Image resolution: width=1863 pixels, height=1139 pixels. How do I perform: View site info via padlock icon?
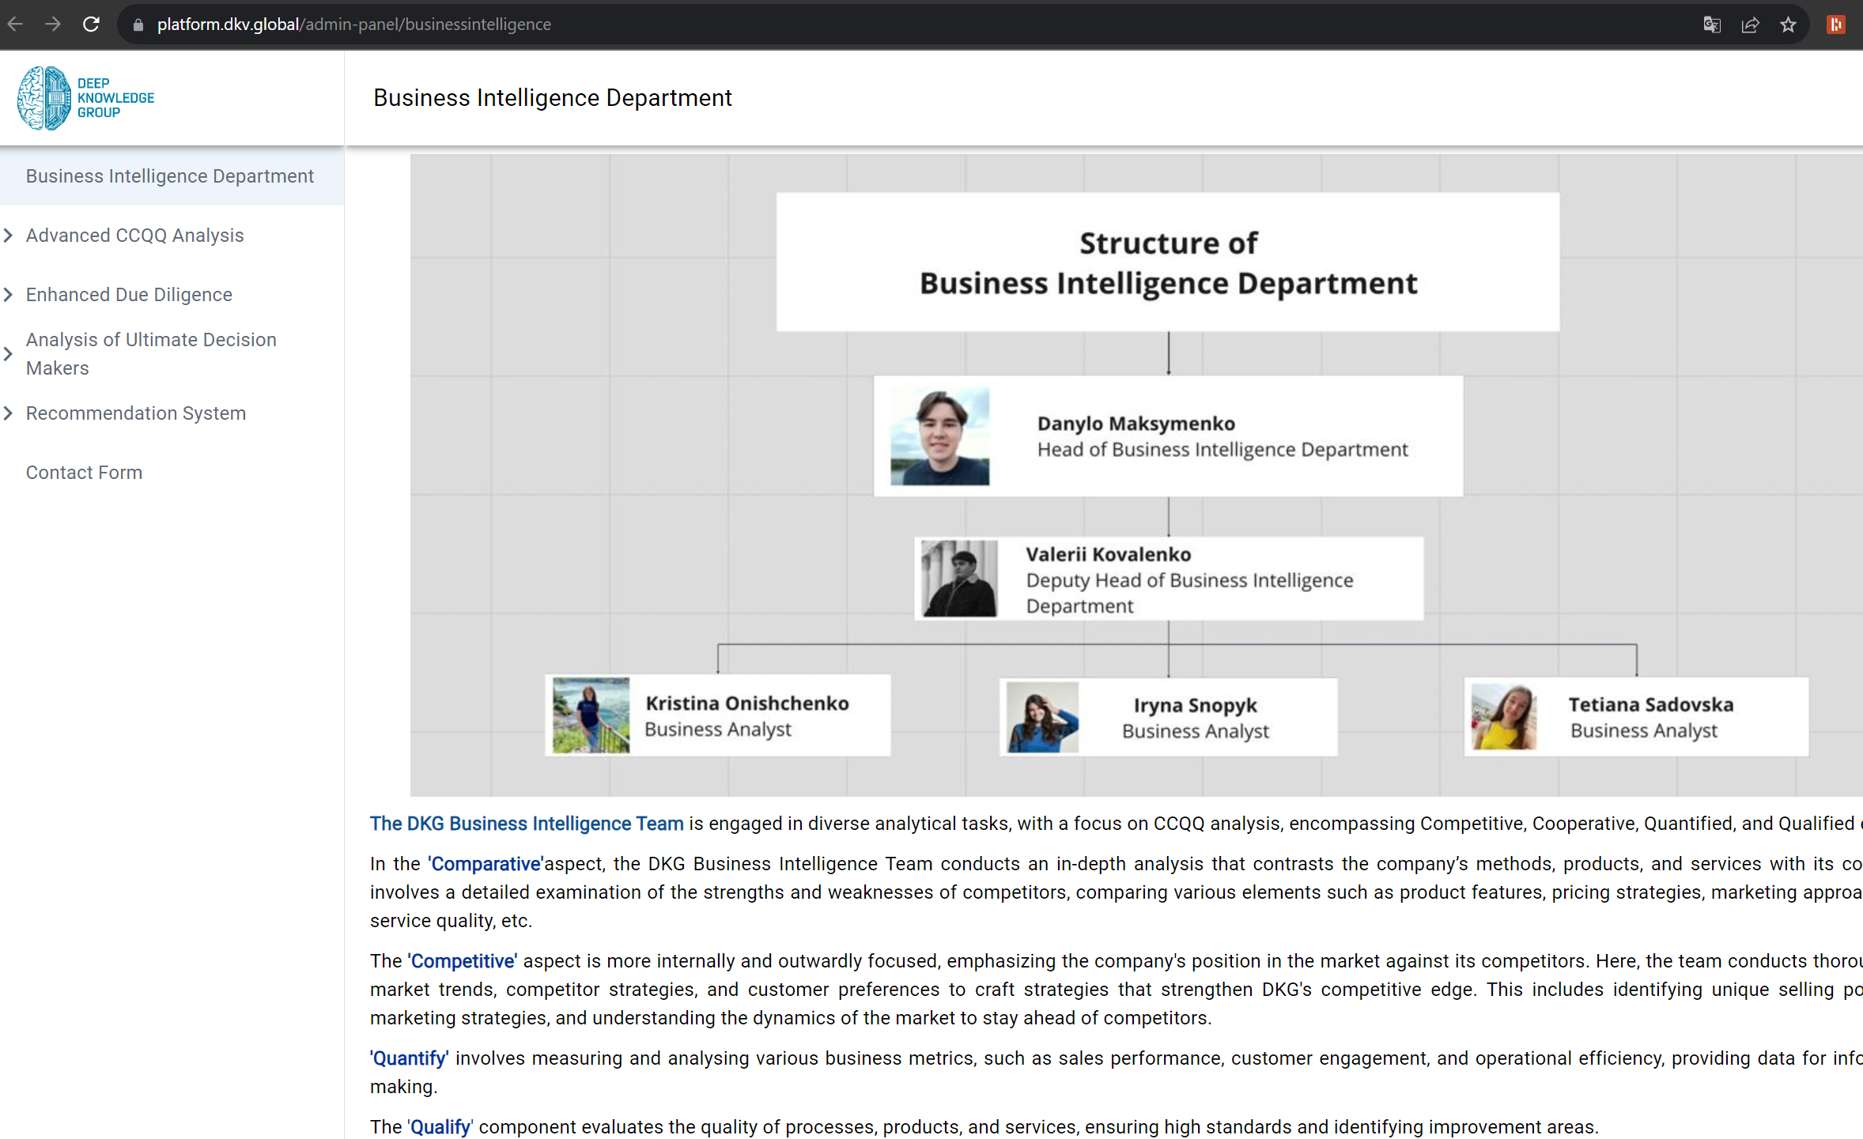(138, 25)
